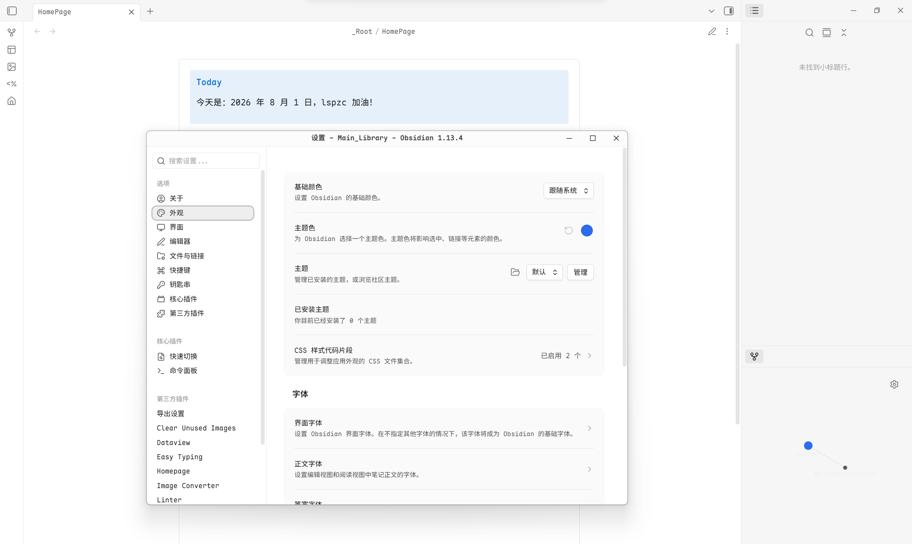Screen dimensions: 912x544
Task: Open the 编辑器 settings section
Action: point(203,242)
